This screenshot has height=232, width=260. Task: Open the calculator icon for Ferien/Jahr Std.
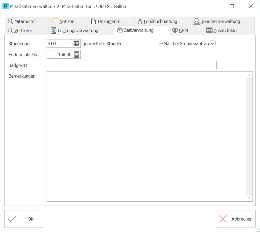pyautogui.click(x=76, y=54)
